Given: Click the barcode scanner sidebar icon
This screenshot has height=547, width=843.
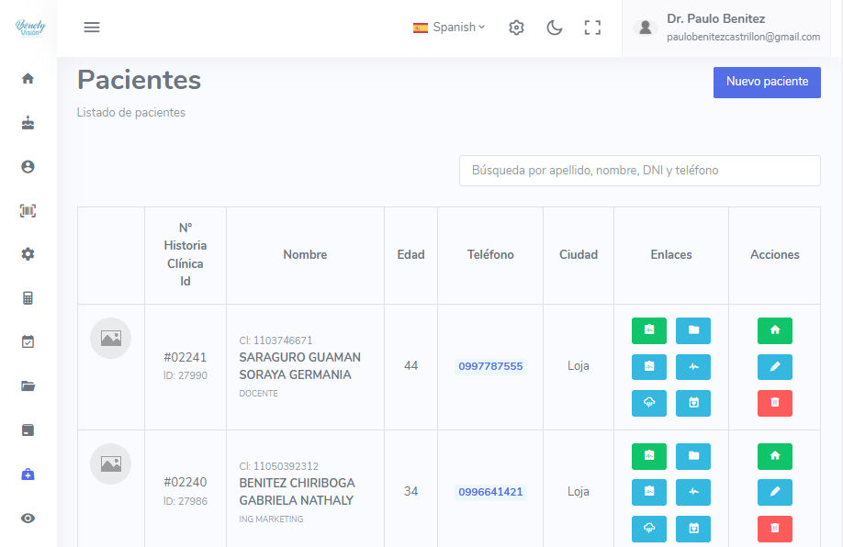Looking at the screenshot, I should (28, 210).
